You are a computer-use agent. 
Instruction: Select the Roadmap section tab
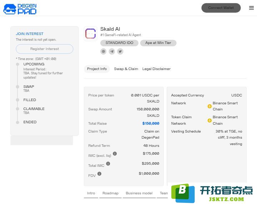coord(110,193)
